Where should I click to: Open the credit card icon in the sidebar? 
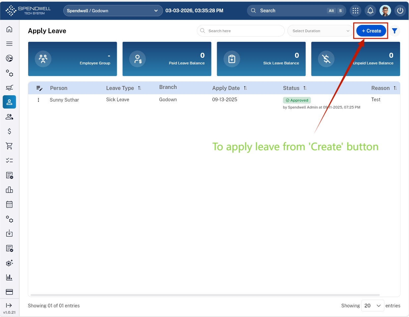9,292
